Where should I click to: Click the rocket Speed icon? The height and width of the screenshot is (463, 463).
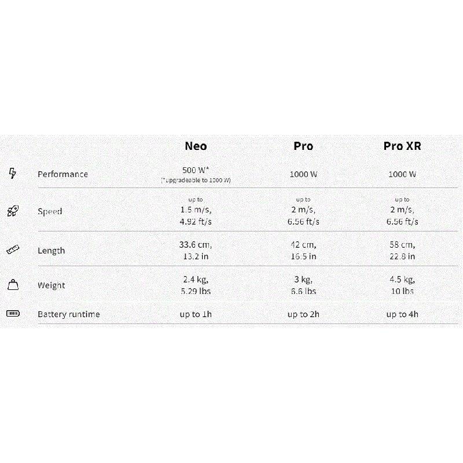[x=13, y=211]
